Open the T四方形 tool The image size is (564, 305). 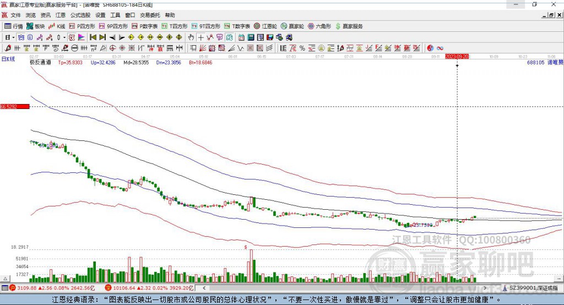[x=175, y=26]
